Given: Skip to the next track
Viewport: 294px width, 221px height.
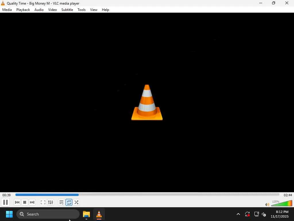Looking at the screenshot, I should [x=32, y=202].
